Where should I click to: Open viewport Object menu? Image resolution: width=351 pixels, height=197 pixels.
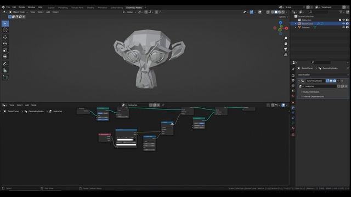[x=55, y=12]
